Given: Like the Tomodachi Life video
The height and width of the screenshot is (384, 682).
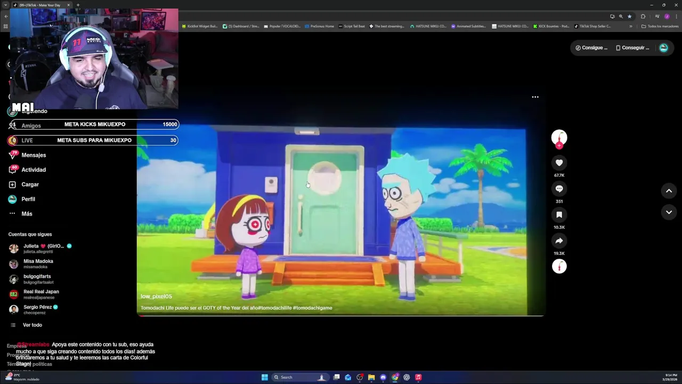Looking at the screenshot, I should coord(559,163).
